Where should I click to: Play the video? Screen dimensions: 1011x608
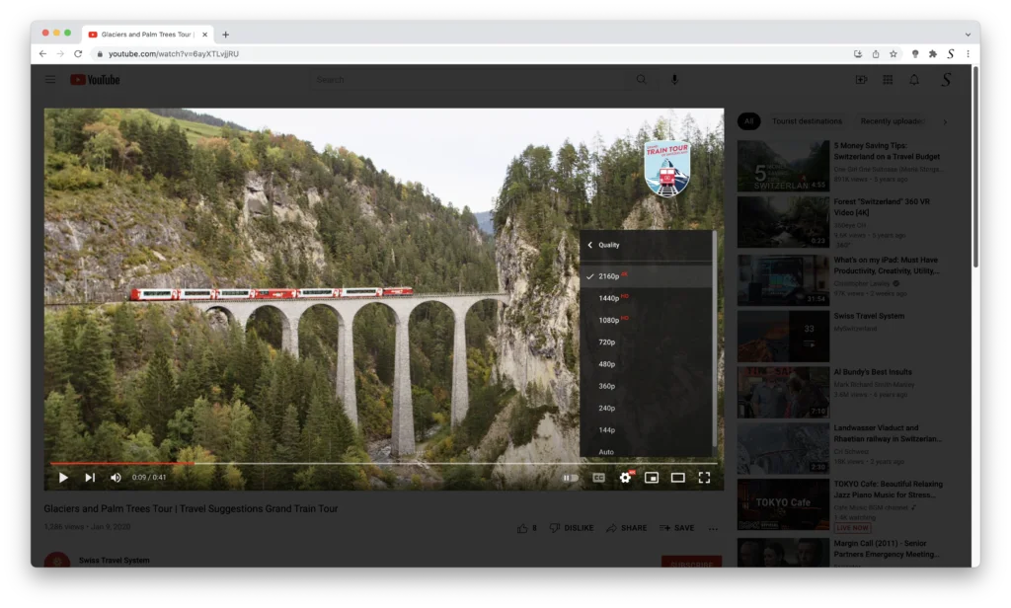pos(63,478)
